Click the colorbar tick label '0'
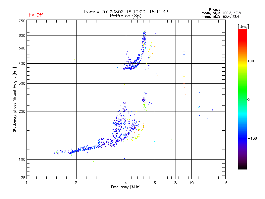 [248, 100]
